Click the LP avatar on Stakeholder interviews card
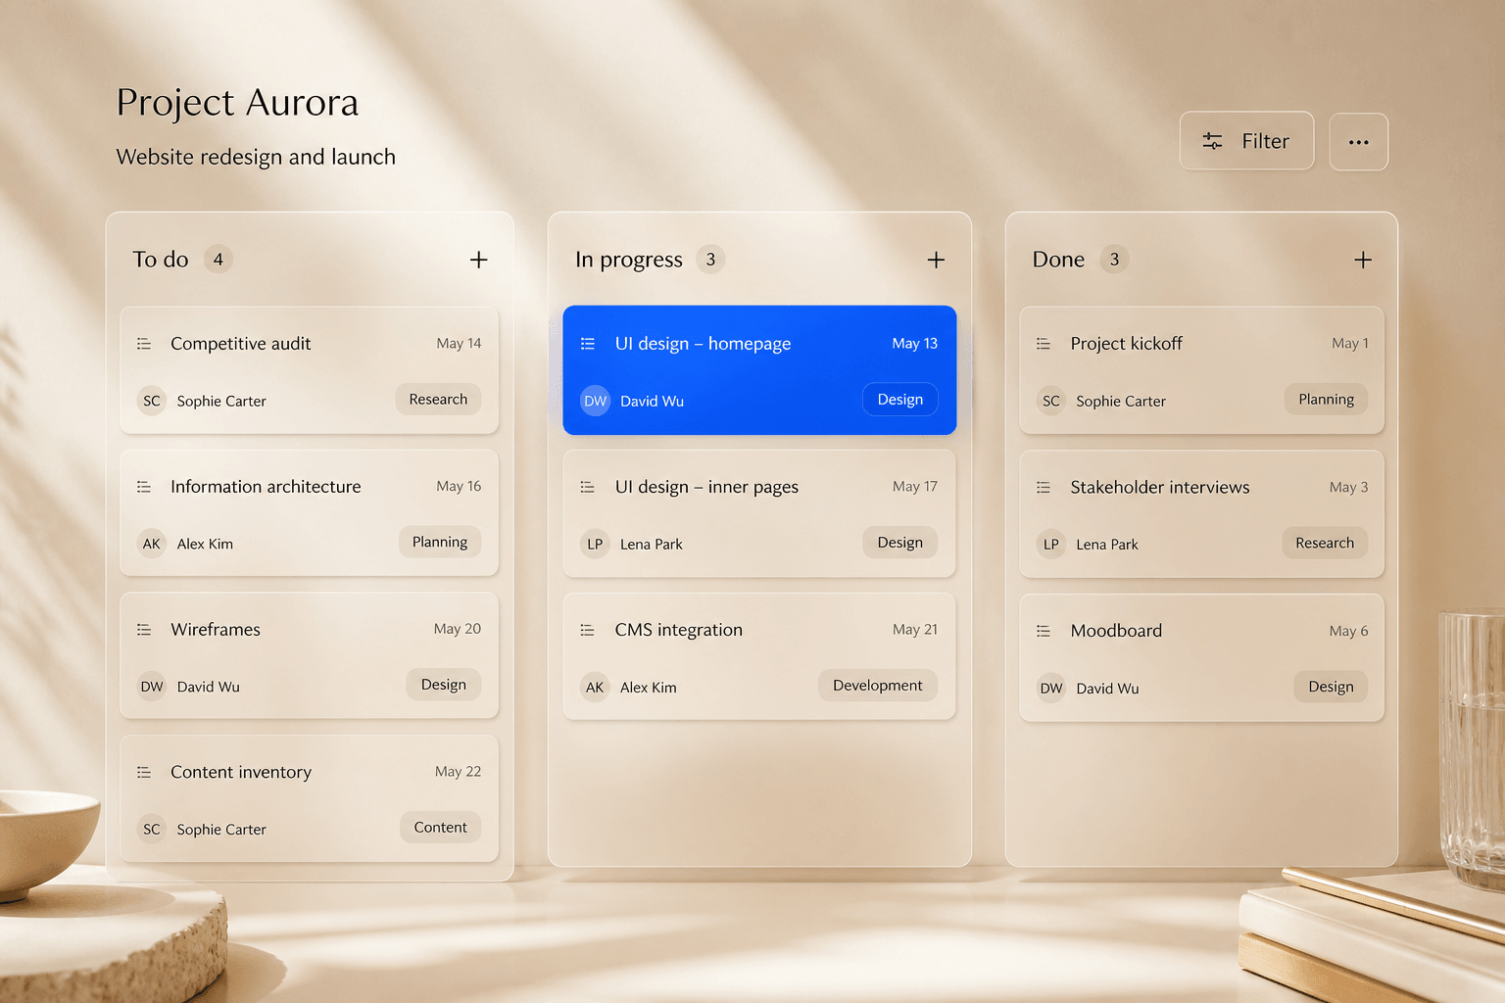 (1051, 544)
